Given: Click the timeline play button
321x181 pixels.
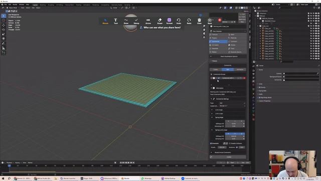Looking at the screenshot, I should point(128,162).
